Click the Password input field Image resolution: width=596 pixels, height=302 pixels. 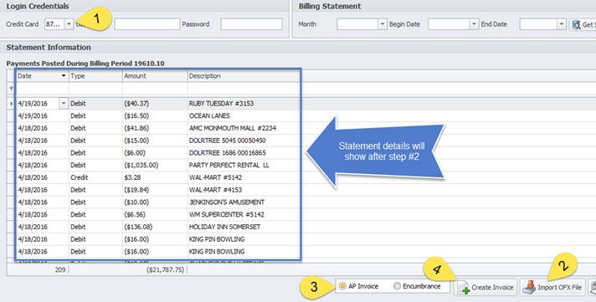251,24
